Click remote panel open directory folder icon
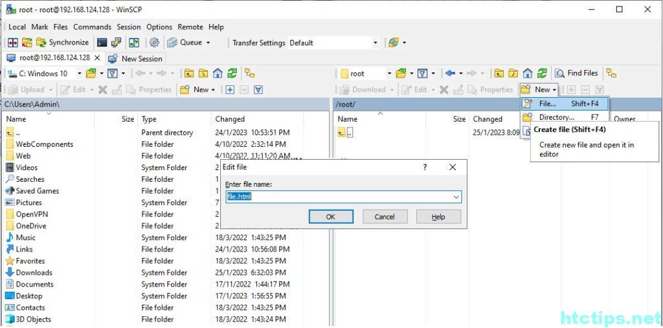 (x=401, y=74)
